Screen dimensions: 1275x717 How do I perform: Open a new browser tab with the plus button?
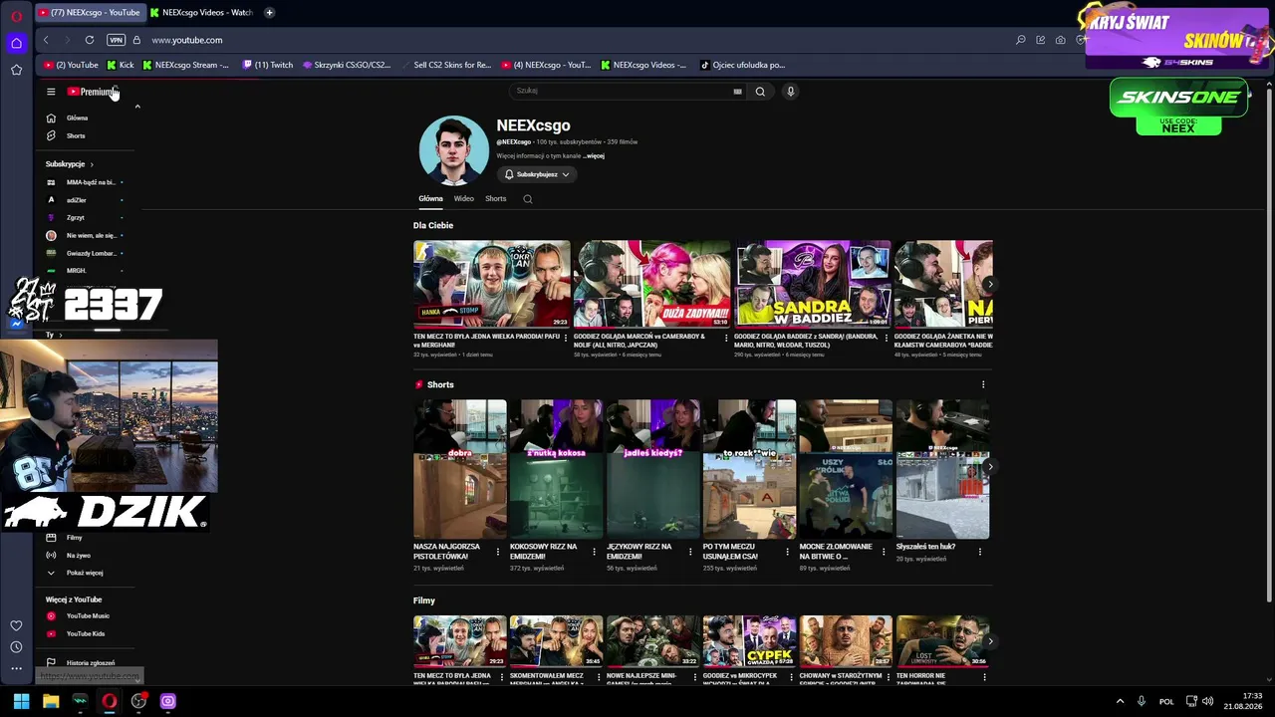pyautogui.click(x=269, y=13)
